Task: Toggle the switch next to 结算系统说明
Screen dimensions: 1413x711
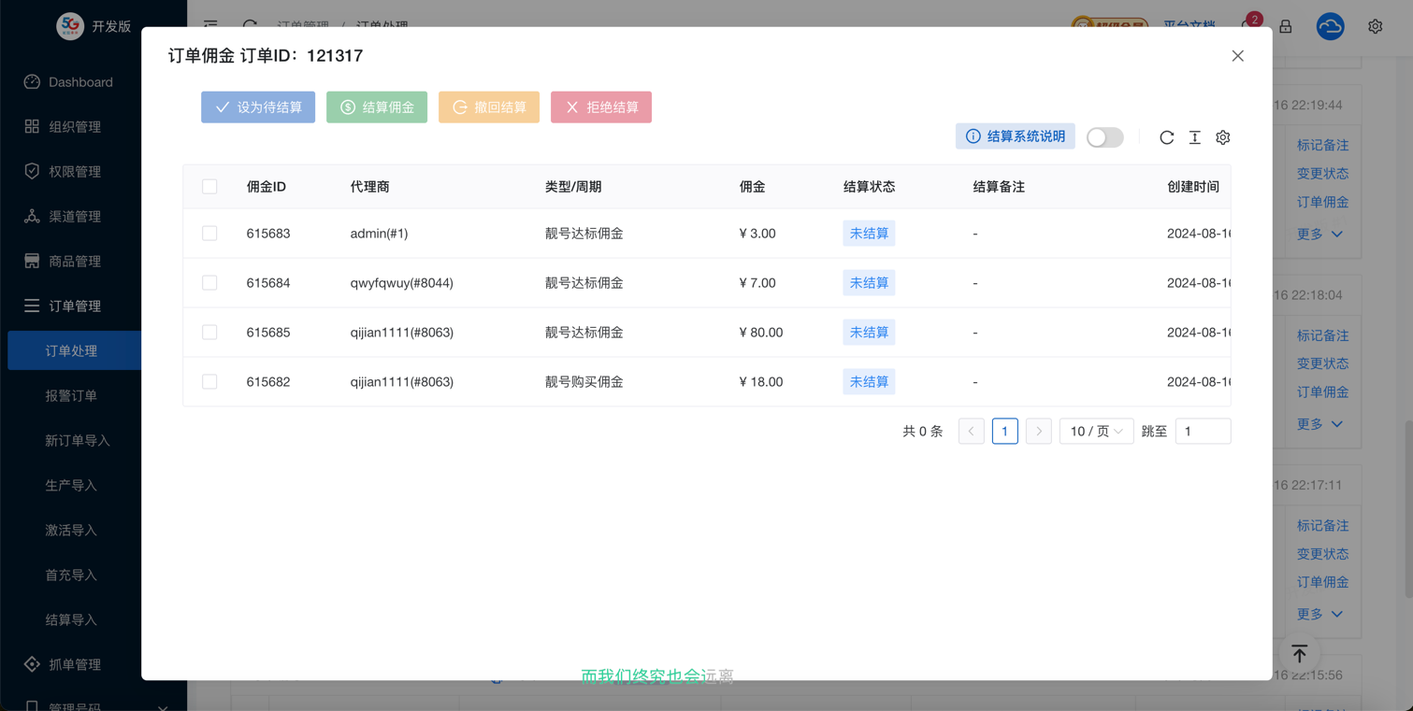Action: click(x=1104, y=137)
